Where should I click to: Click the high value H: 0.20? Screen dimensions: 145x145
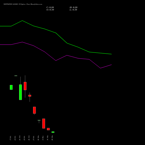click(x=73, y=8)
